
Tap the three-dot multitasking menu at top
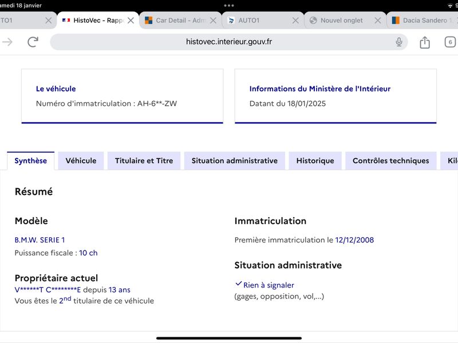pos(228,6)
